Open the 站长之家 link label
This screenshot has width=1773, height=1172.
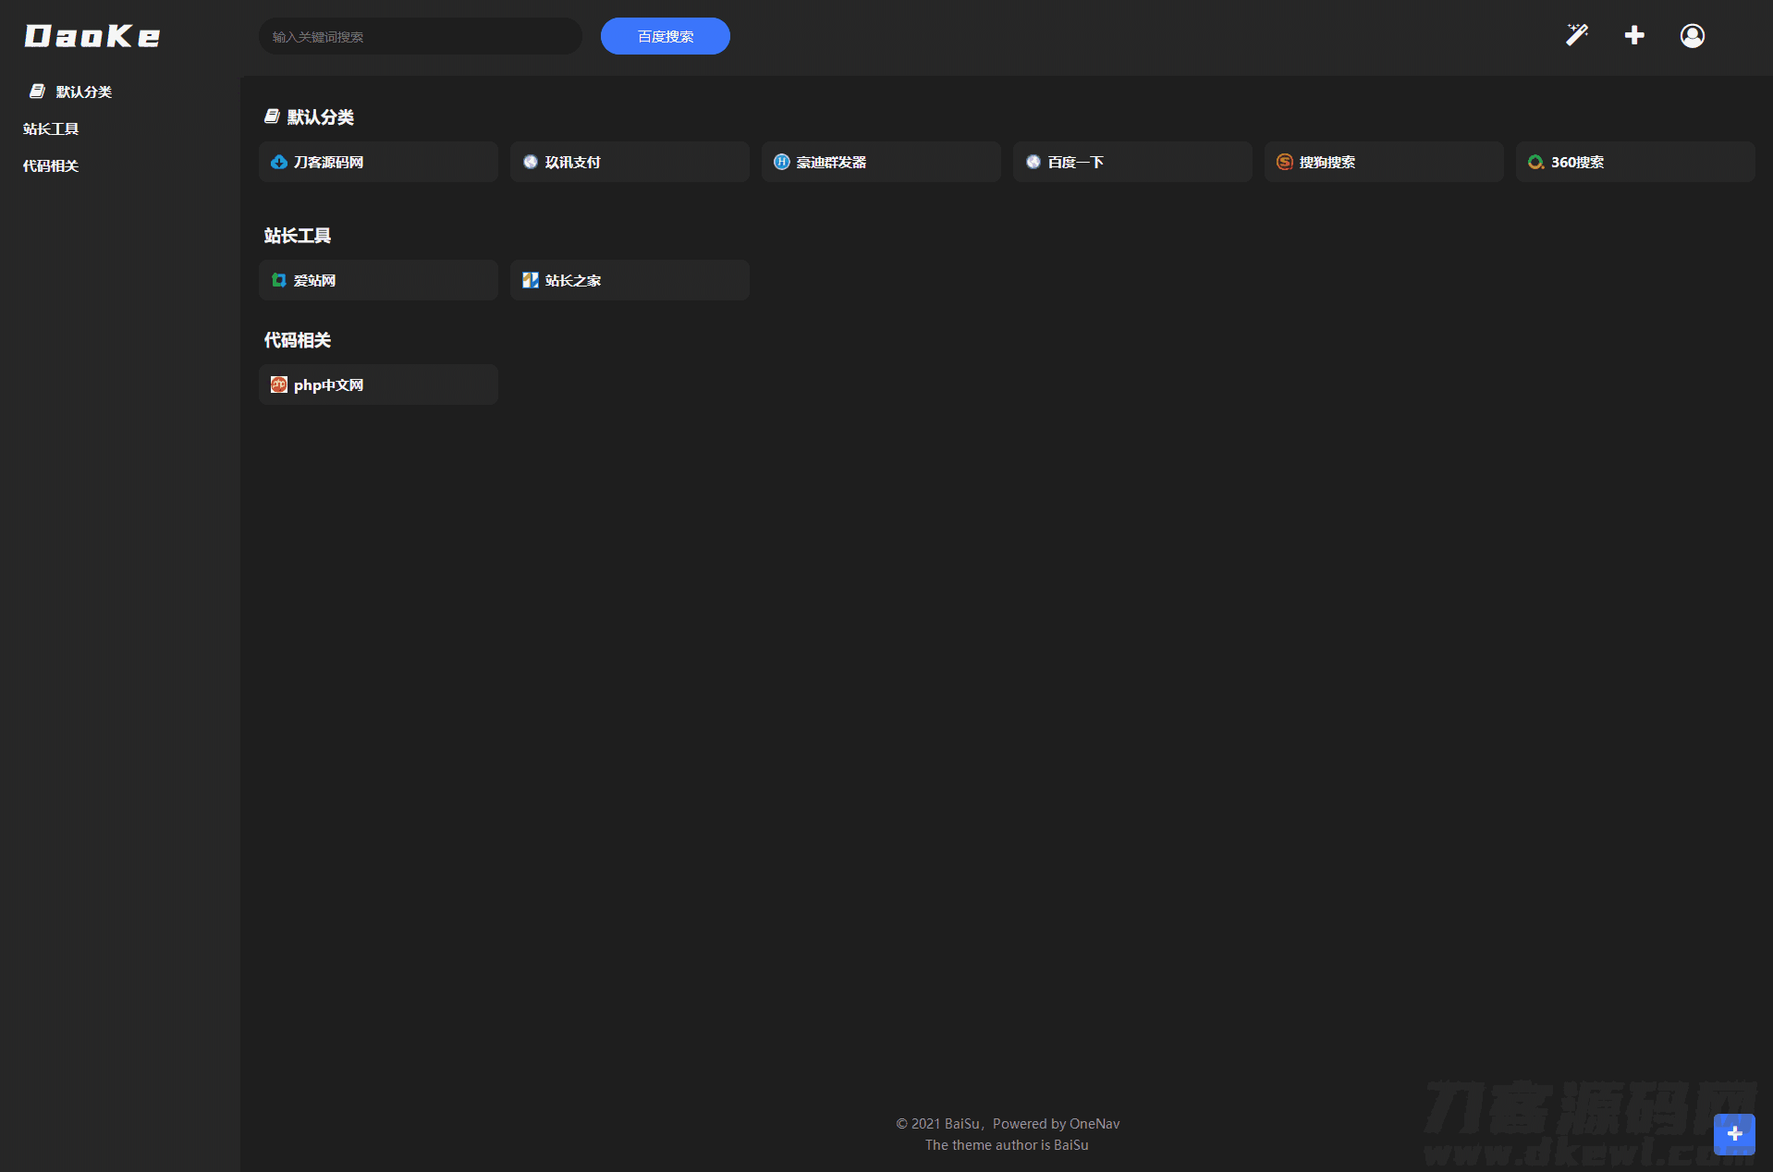pos(573,280)
